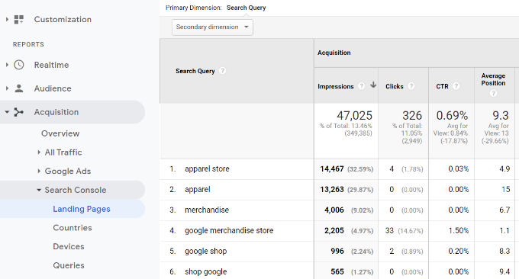Click the 0.69% average CTR figure
This screenshot has width=519, height=279.
point(452,115)
